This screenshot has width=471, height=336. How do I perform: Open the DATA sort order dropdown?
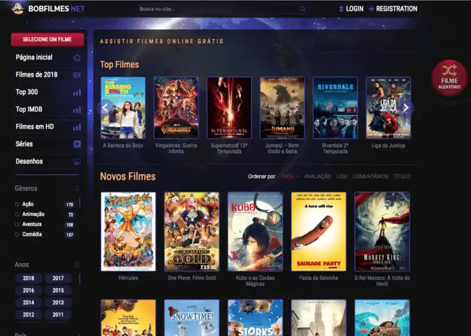[290, 176]
